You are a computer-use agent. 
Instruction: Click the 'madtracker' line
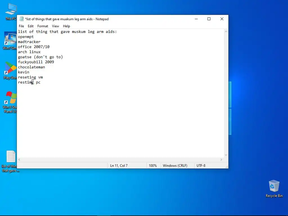pyautogui.click(x=29, y=42)
